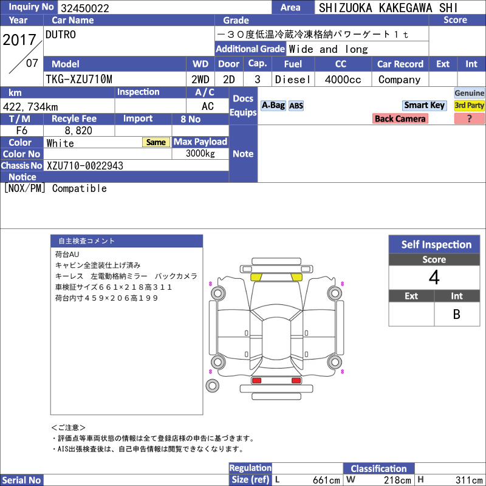The height and width of the screenshot is (486, 486).
Task: Click the Genuine legend badge
Action: click(x=469, y=93)
